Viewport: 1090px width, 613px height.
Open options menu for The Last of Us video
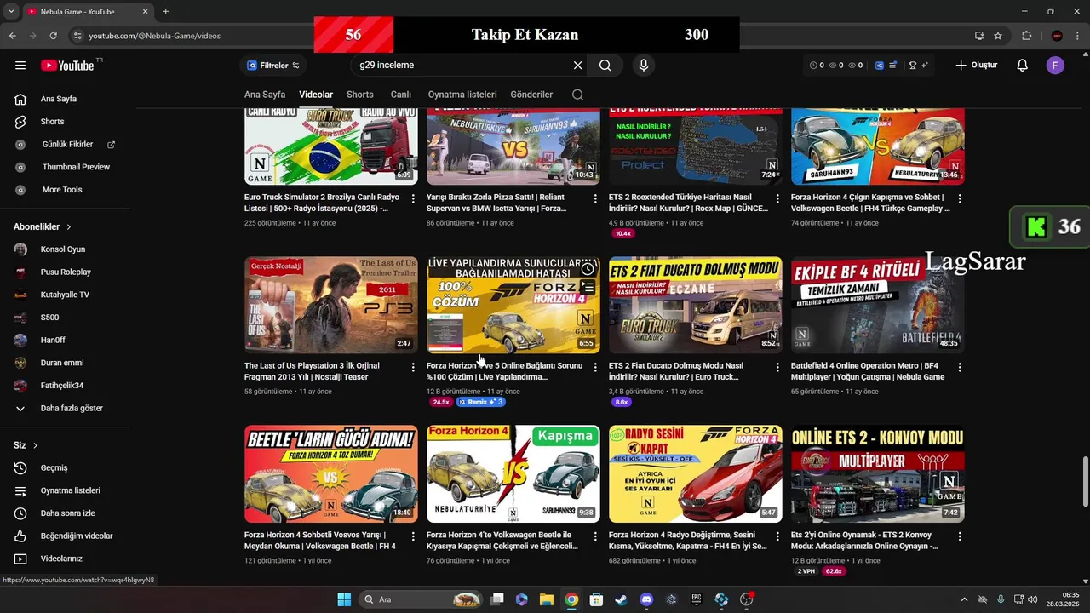[413, 367]
